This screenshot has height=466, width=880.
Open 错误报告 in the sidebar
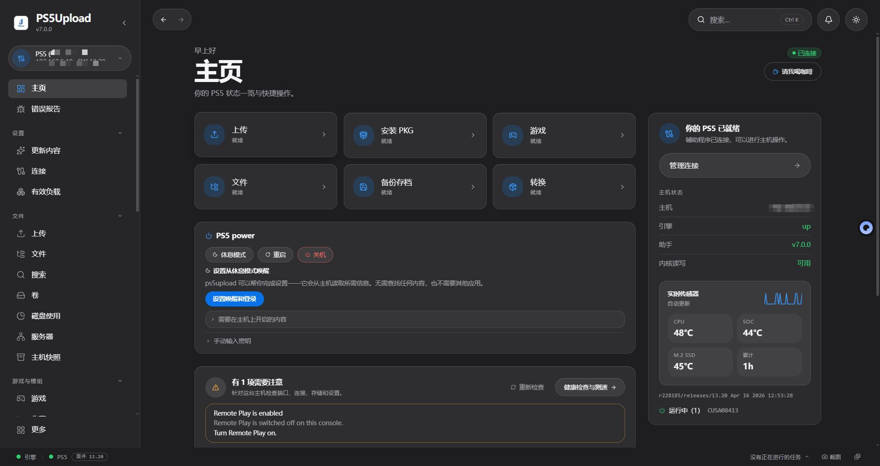pos(67,109)
